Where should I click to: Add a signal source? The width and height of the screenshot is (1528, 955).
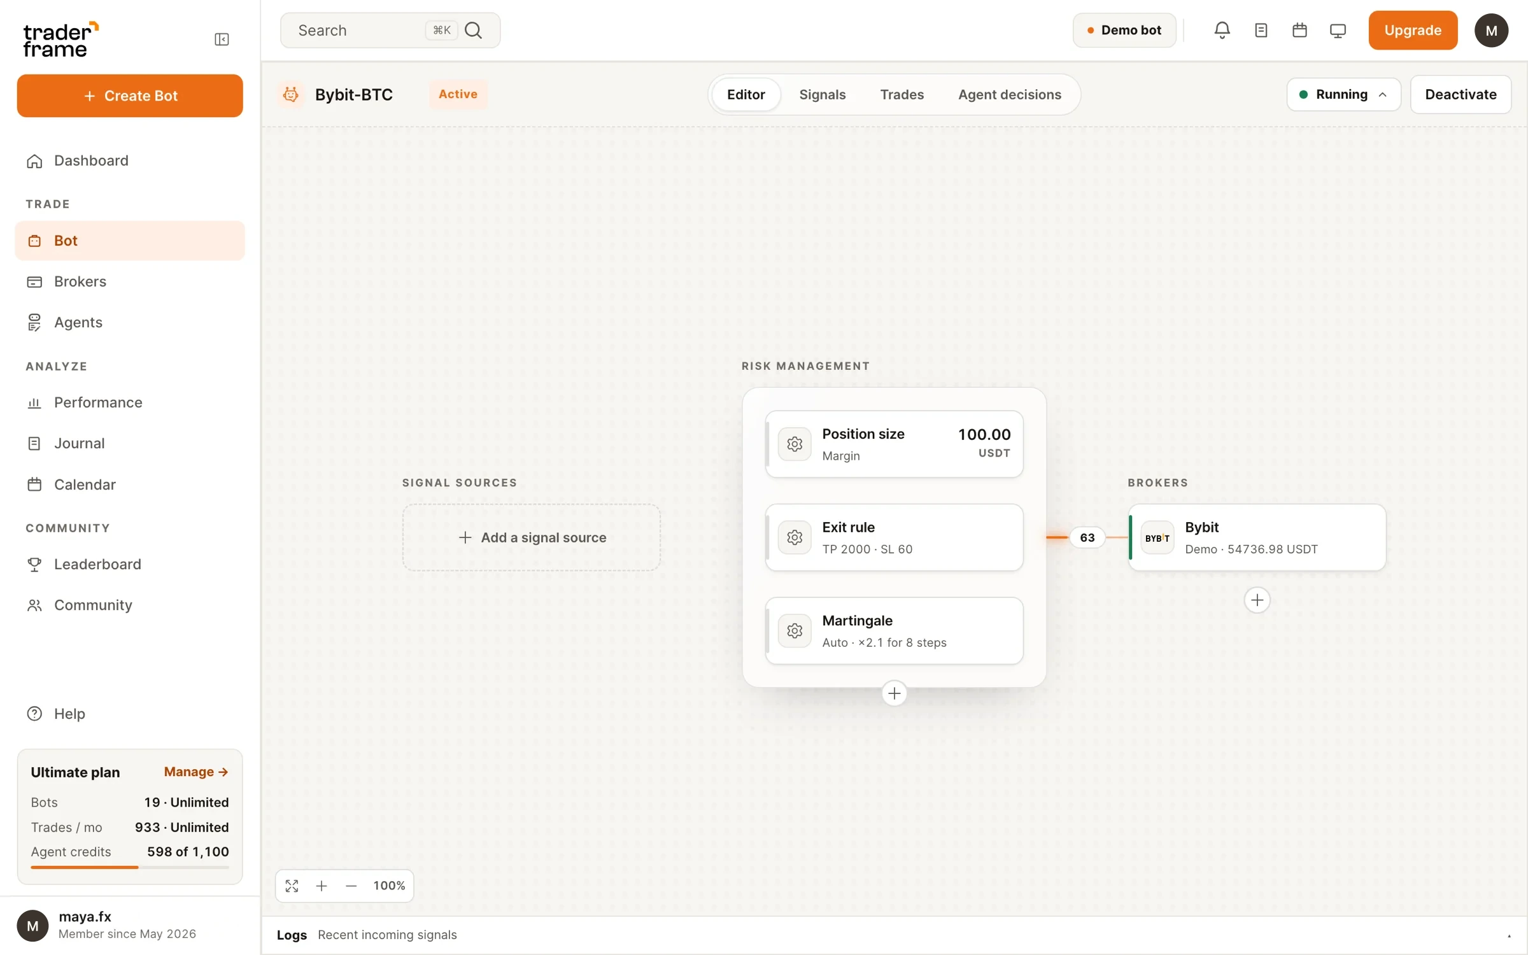531,537
